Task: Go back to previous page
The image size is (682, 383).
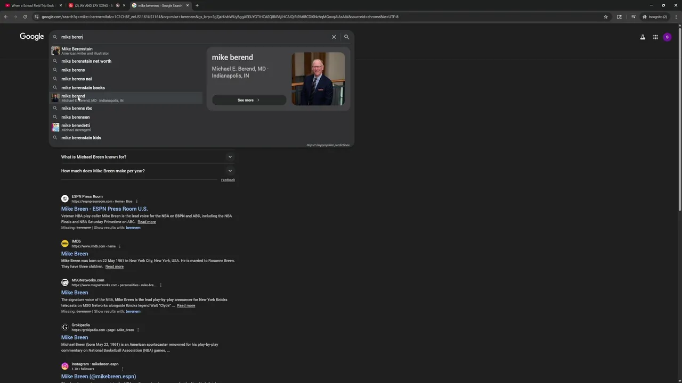Action: coord(6,16)
